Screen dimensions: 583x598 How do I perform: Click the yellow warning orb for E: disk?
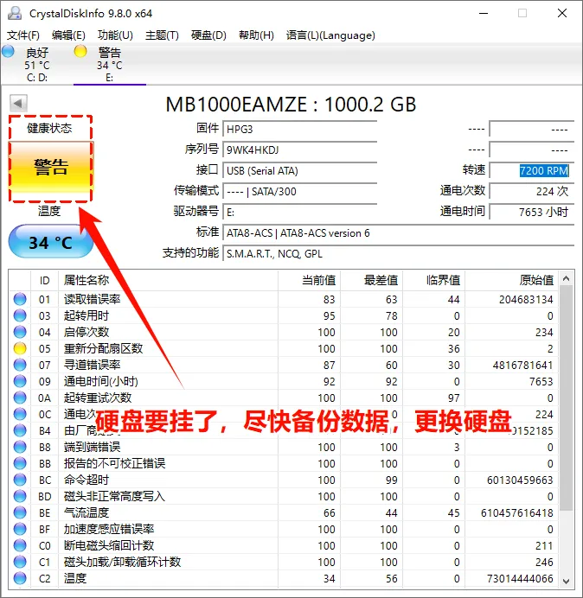pyautogui.click(x=80, y=52)
